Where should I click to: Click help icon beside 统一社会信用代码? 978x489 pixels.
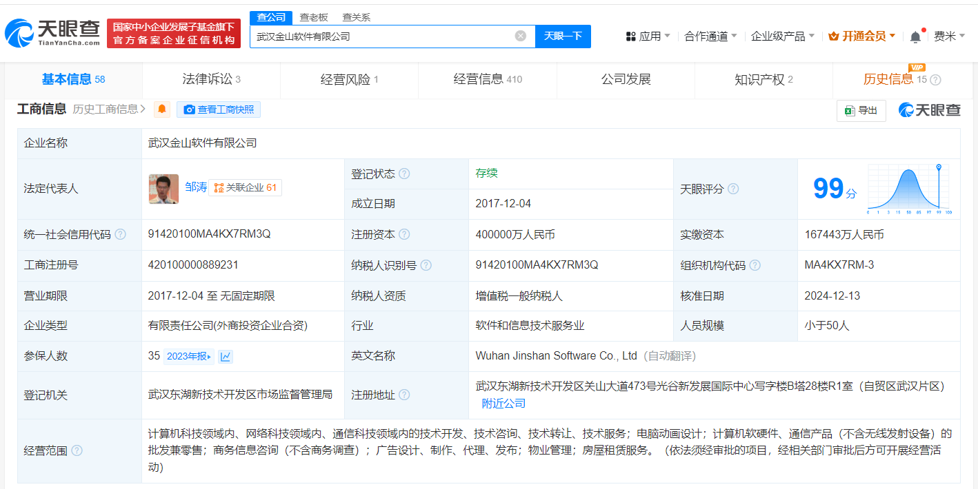point(121,235)
